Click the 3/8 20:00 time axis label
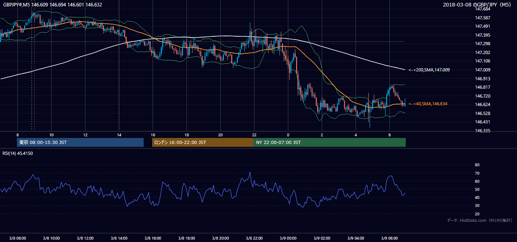 coord(220,238)
